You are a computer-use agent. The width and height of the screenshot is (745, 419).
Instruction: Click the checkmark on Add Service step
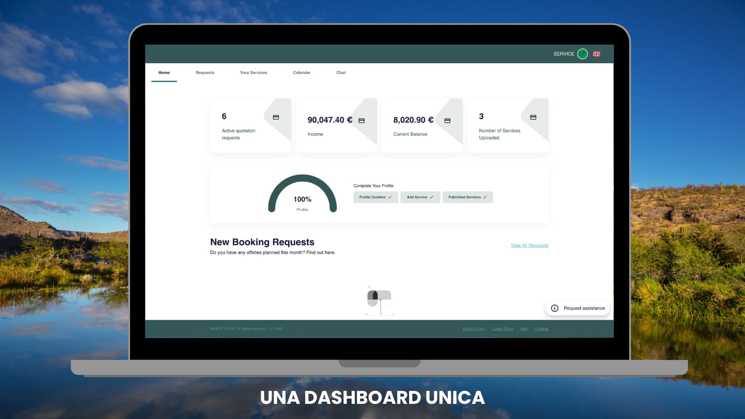[431, 197]
